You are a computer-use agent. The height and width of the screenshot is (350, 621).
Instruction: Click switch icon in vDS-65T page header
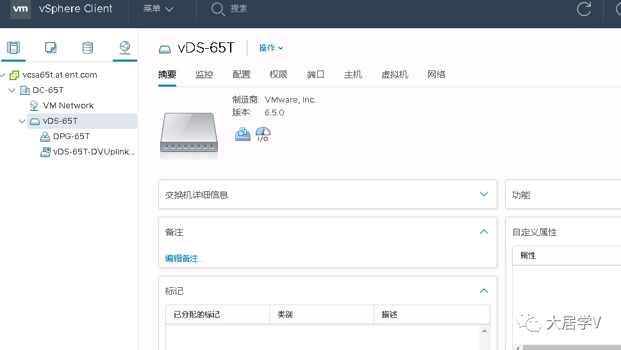[x=165, y=49]
